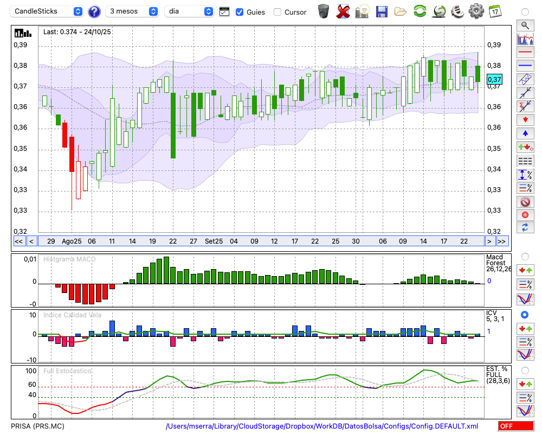Take a chart snapshot with the camera icon

(x=362, y=11)
